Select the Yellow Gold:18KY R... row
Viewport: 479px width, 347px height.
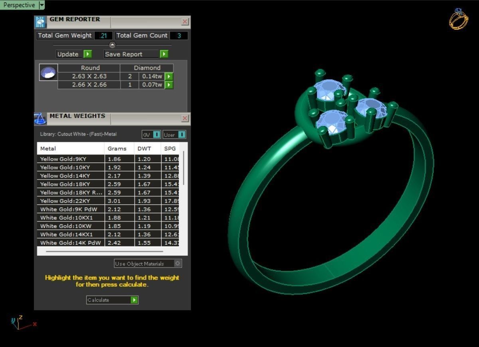click(x=108, y=192)
